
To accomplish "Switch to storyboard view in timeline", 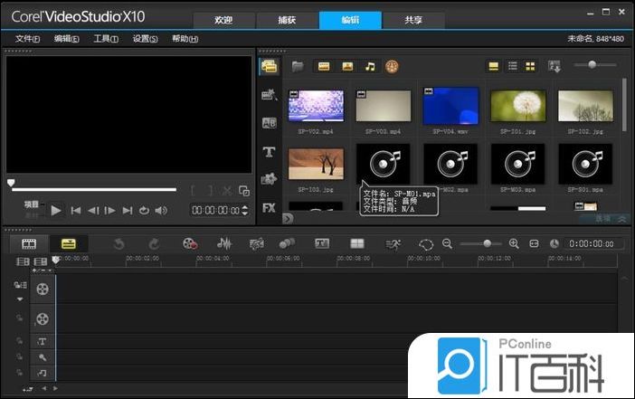I will pyautogui.click(x=29, y=244).
